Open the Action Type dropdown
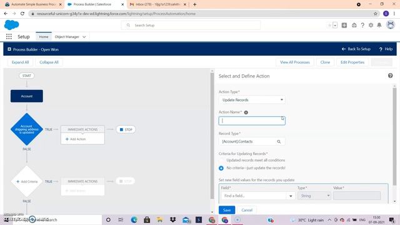The image size is (400, 225). [x=252, y=100]
